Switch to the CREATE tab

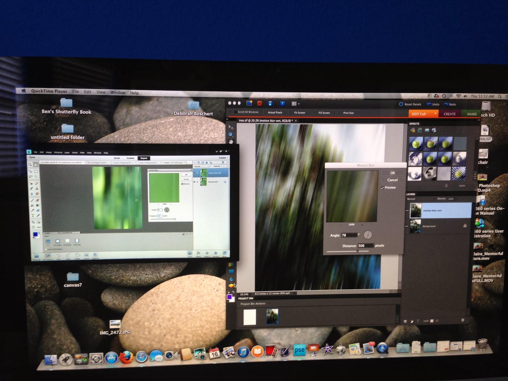click(x=450, y=114)
